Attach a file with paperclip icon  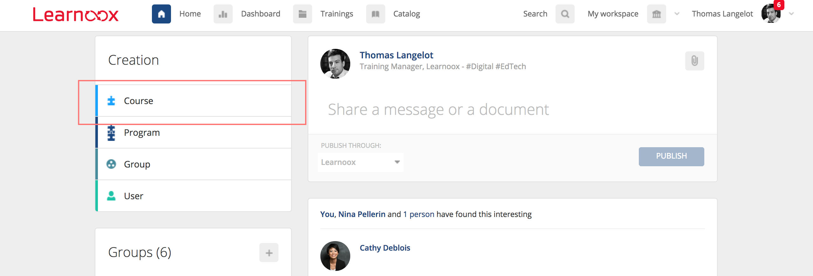(x=694, y=61)
